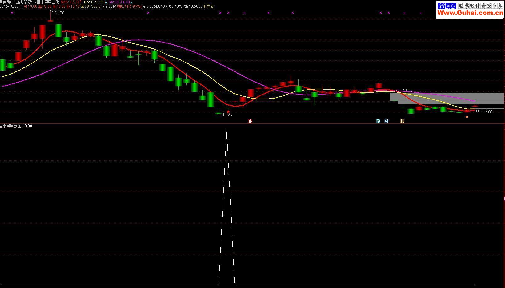
Task: Click the MA20: 14.09 indicator label
Action: pyautogui.click(x=119, y=2)
